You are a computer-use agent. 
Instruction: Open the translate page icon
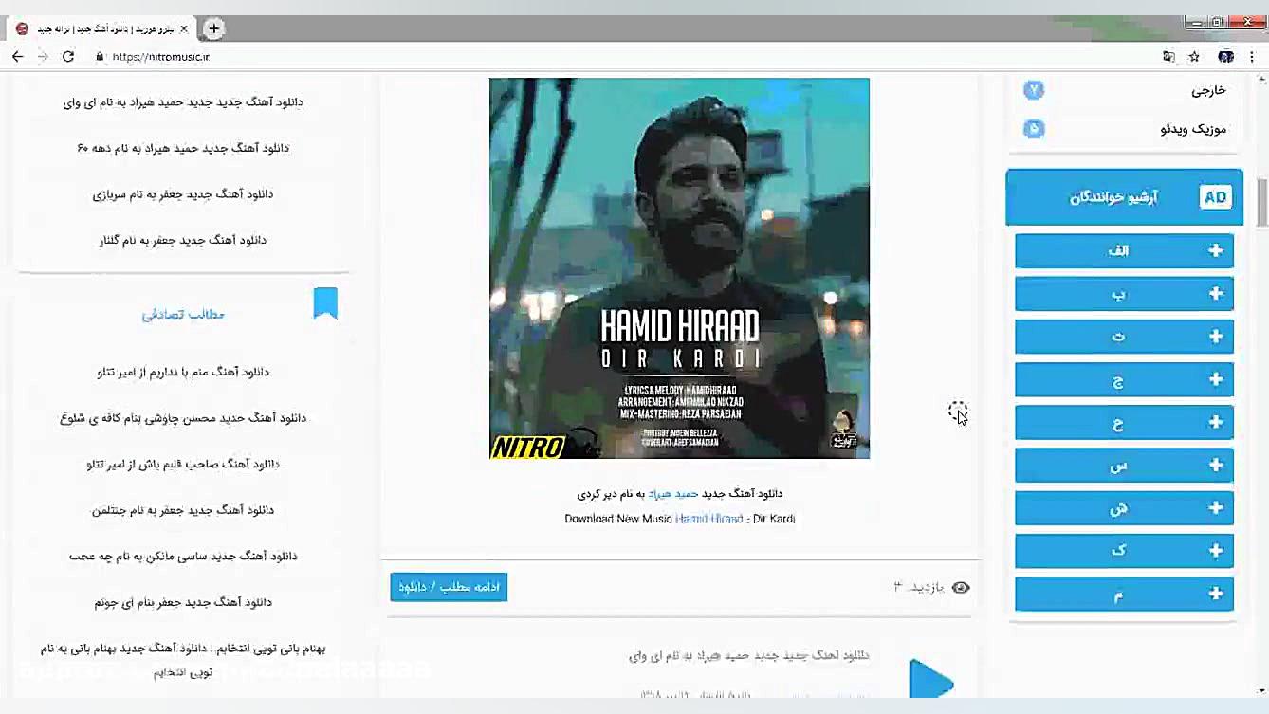[1168, 57]
